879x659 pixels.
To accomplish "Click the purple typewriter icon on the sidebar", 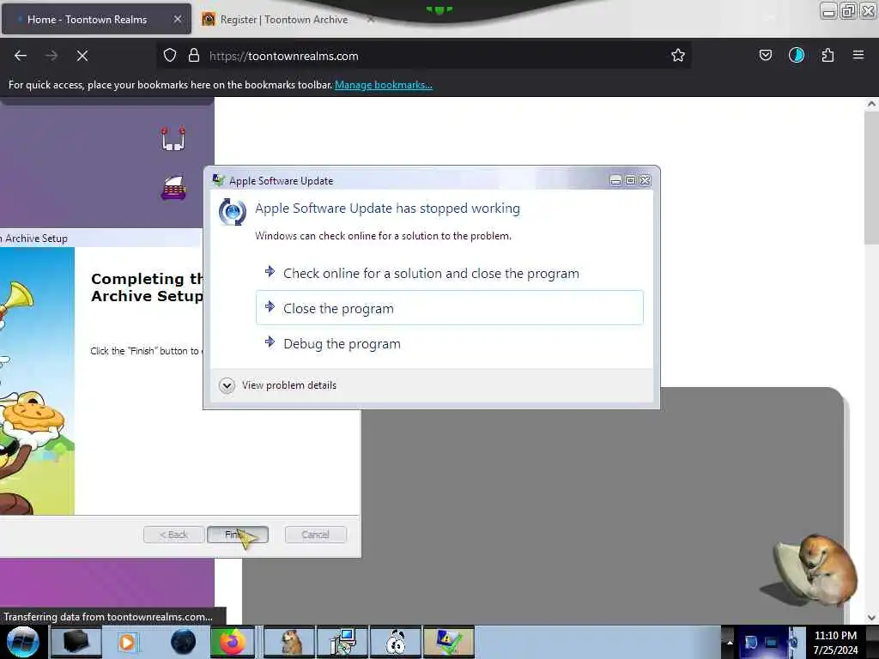I will click(173, 188).
